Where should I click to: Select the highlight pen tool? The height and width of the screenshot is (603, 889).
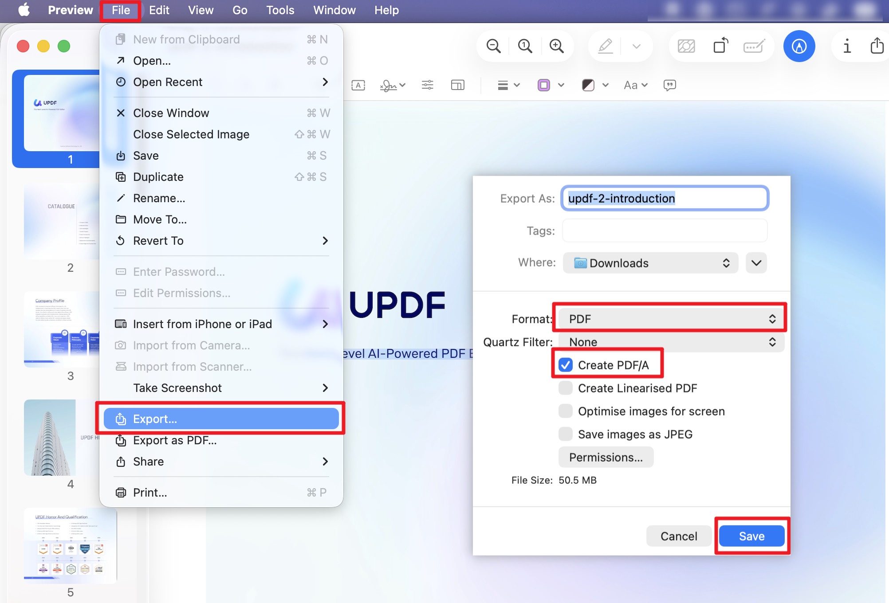point(605,46)
